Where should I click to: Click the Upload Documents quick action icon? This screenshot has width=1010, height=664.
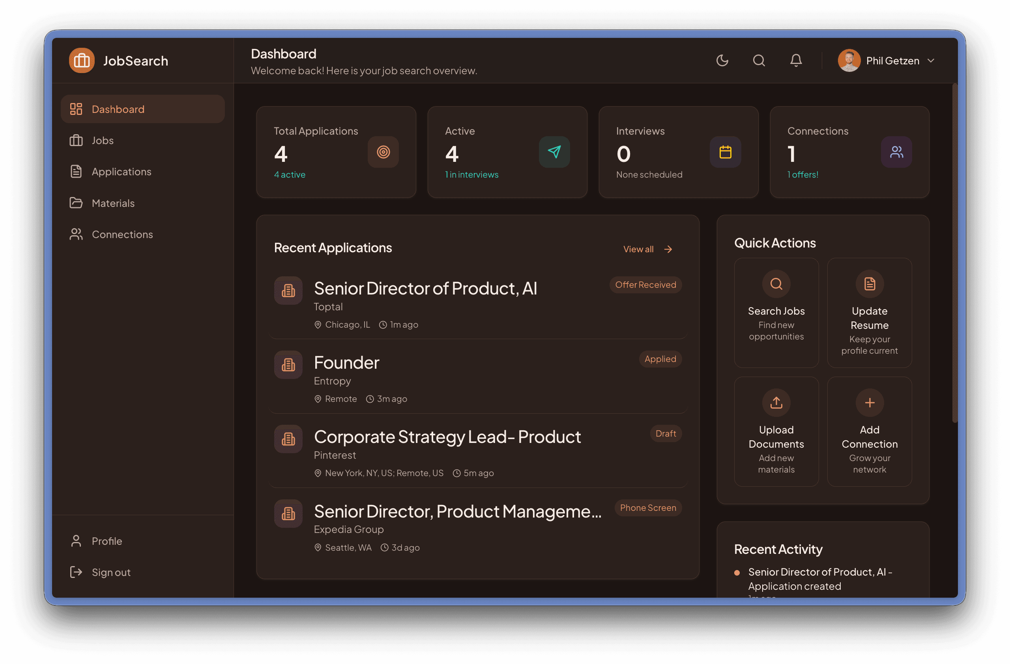coord(776,403)
